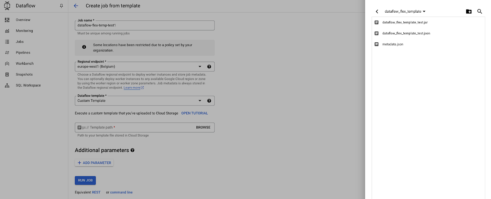Open Additional parameters help icon

(x=133, y=150)
